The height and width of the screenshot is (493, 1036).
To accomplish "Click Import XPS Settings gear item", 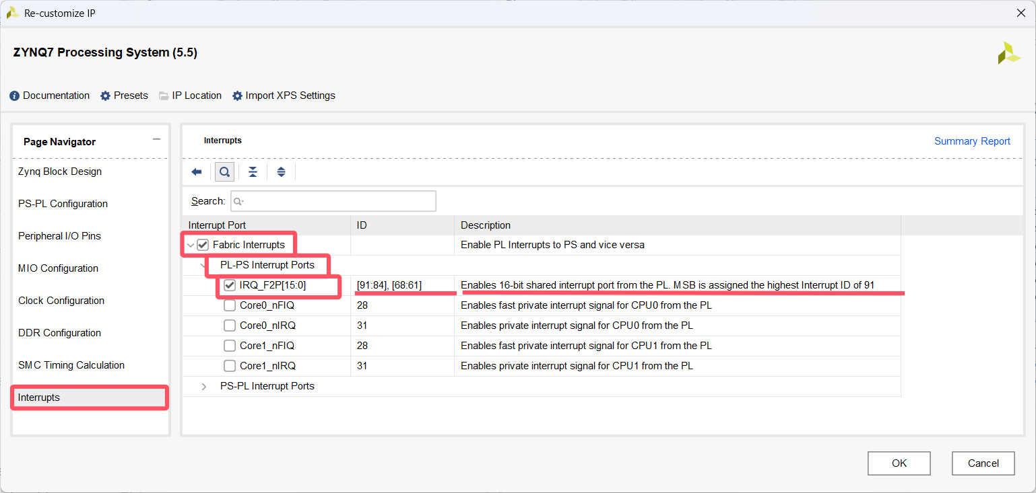I will coord(284,96).
